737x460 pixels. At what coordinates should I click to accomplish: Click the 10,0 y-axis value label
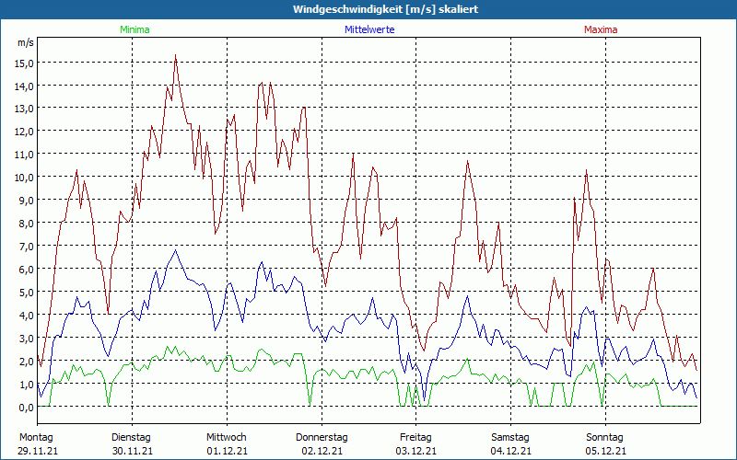[25, 177]
